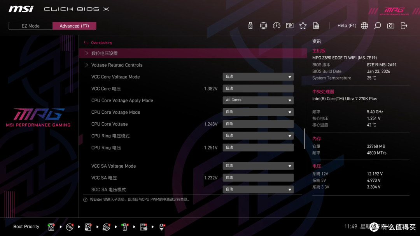
Task: Click the 中央处理器 section heading
Action: pos(323,92)
